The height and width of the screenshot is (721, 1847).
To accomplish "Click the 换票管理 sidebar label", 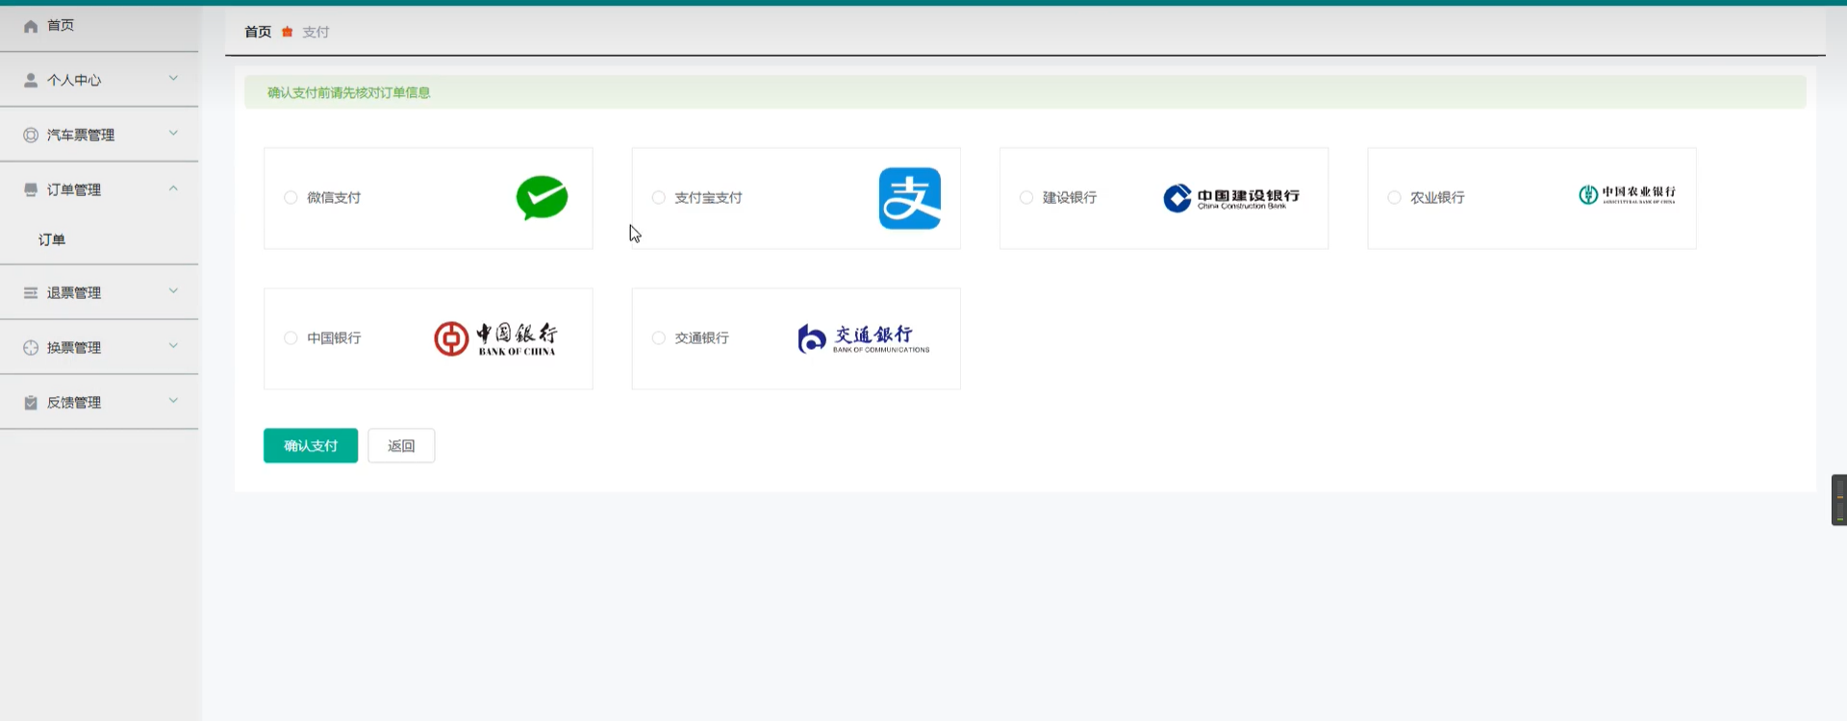I will (x=74, y=348).
